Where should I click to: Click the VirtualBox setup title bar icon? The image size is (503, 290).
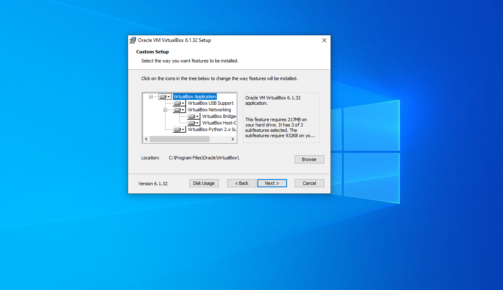(133, 40)
